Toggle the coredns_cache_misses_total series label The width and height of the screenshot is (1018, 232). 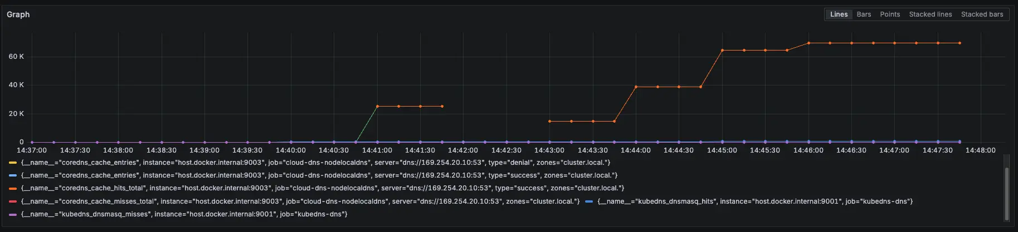(300, 201)
